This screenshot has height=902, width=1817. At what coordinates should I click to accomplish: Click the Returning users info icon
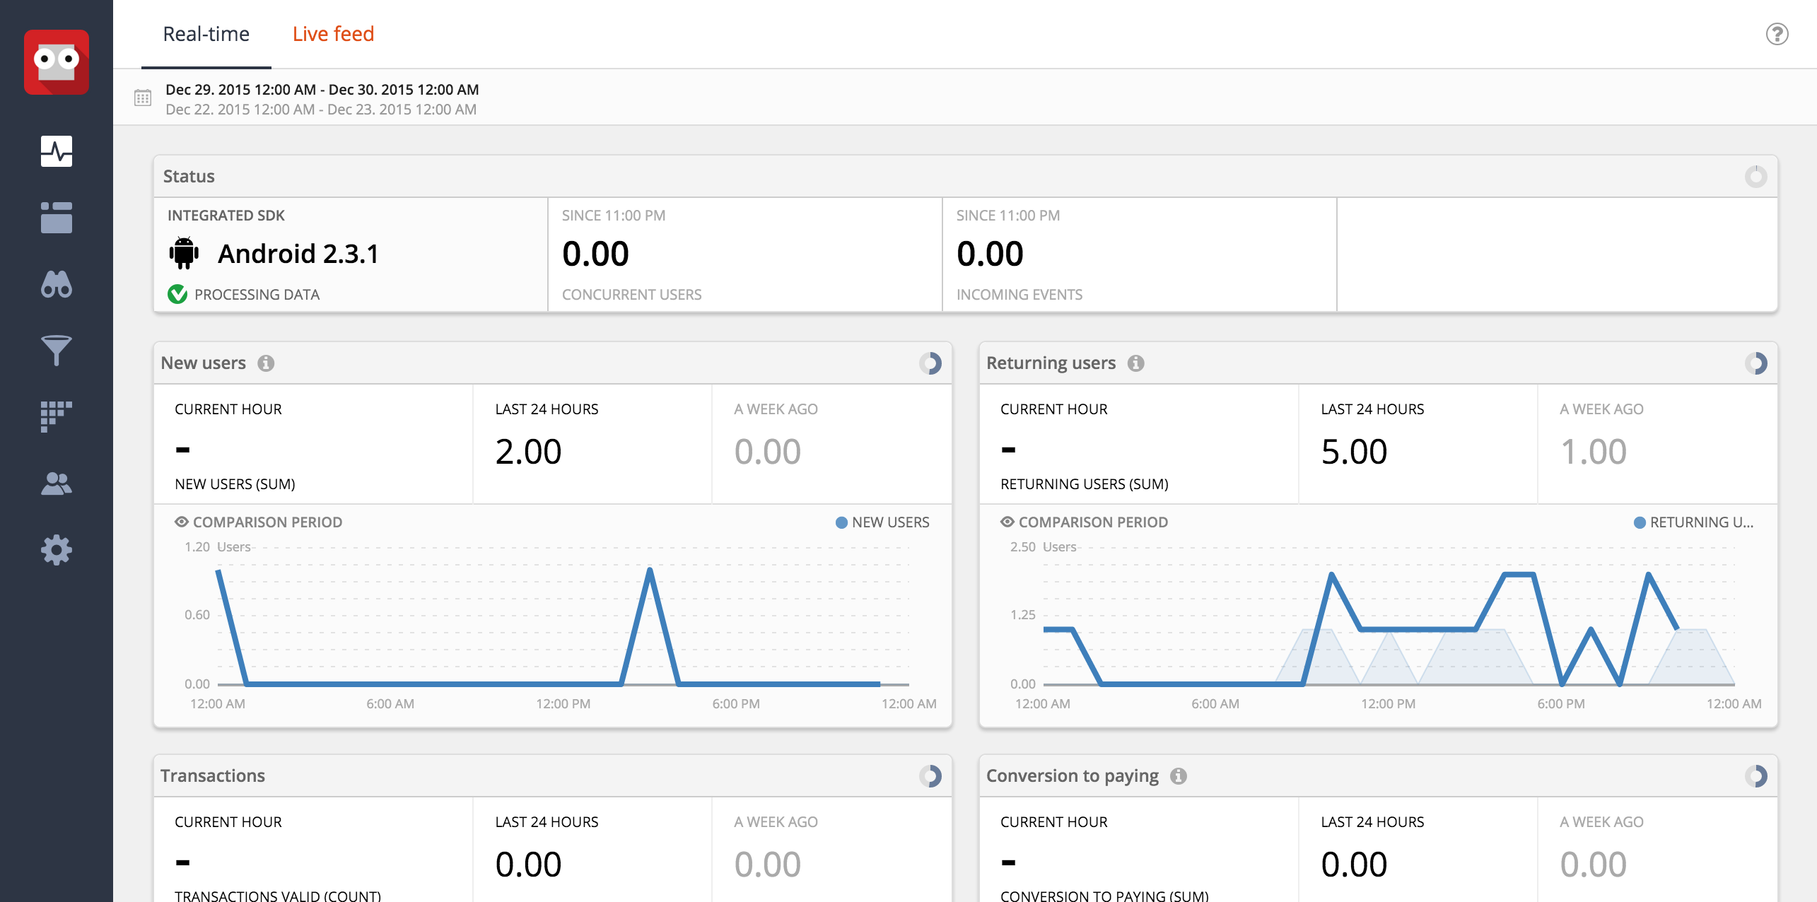tap(1135, 363)
